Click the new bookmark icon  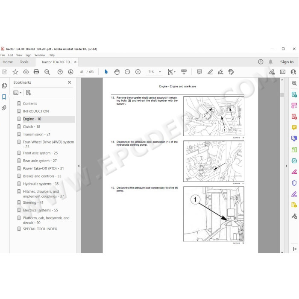29,93
